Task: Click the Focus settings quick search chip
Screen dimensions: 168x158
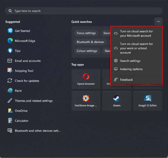Action: pyautogui.click(x=86, y=33)
